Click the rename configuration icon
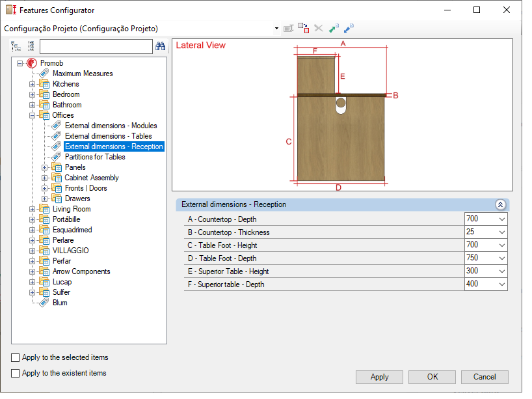 point(288,29)
